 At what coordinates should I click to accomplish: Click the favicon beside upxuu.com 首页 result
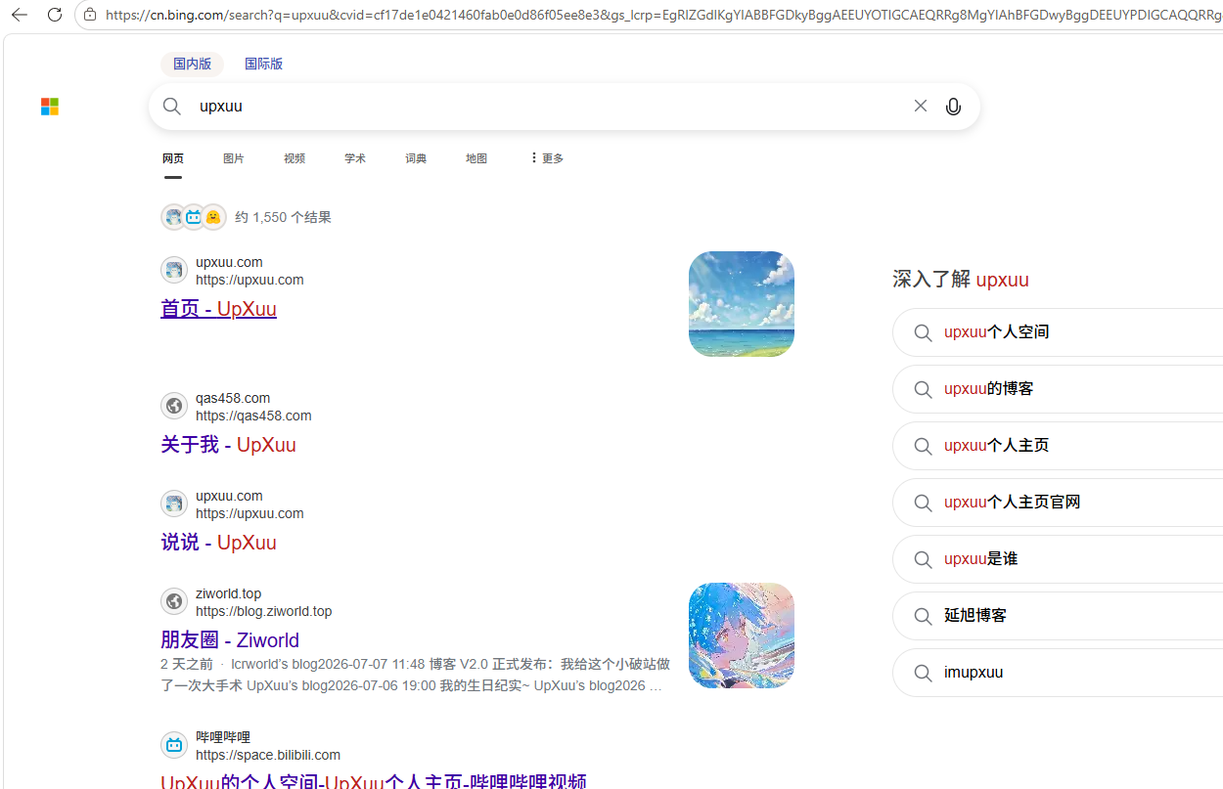[174, 270]
